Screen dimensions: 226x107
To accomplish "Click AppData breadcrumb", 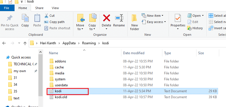I will [69, 43].
